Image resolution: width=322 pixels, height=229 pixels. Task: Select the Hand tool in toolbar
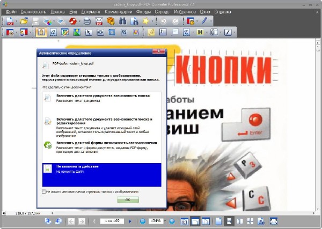[x=41, y=33]
